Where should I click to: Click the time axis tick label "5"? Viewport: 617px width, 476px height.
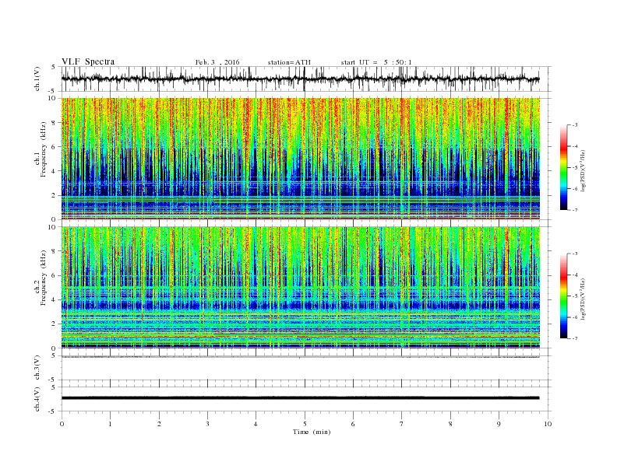[x=305, y=424]
